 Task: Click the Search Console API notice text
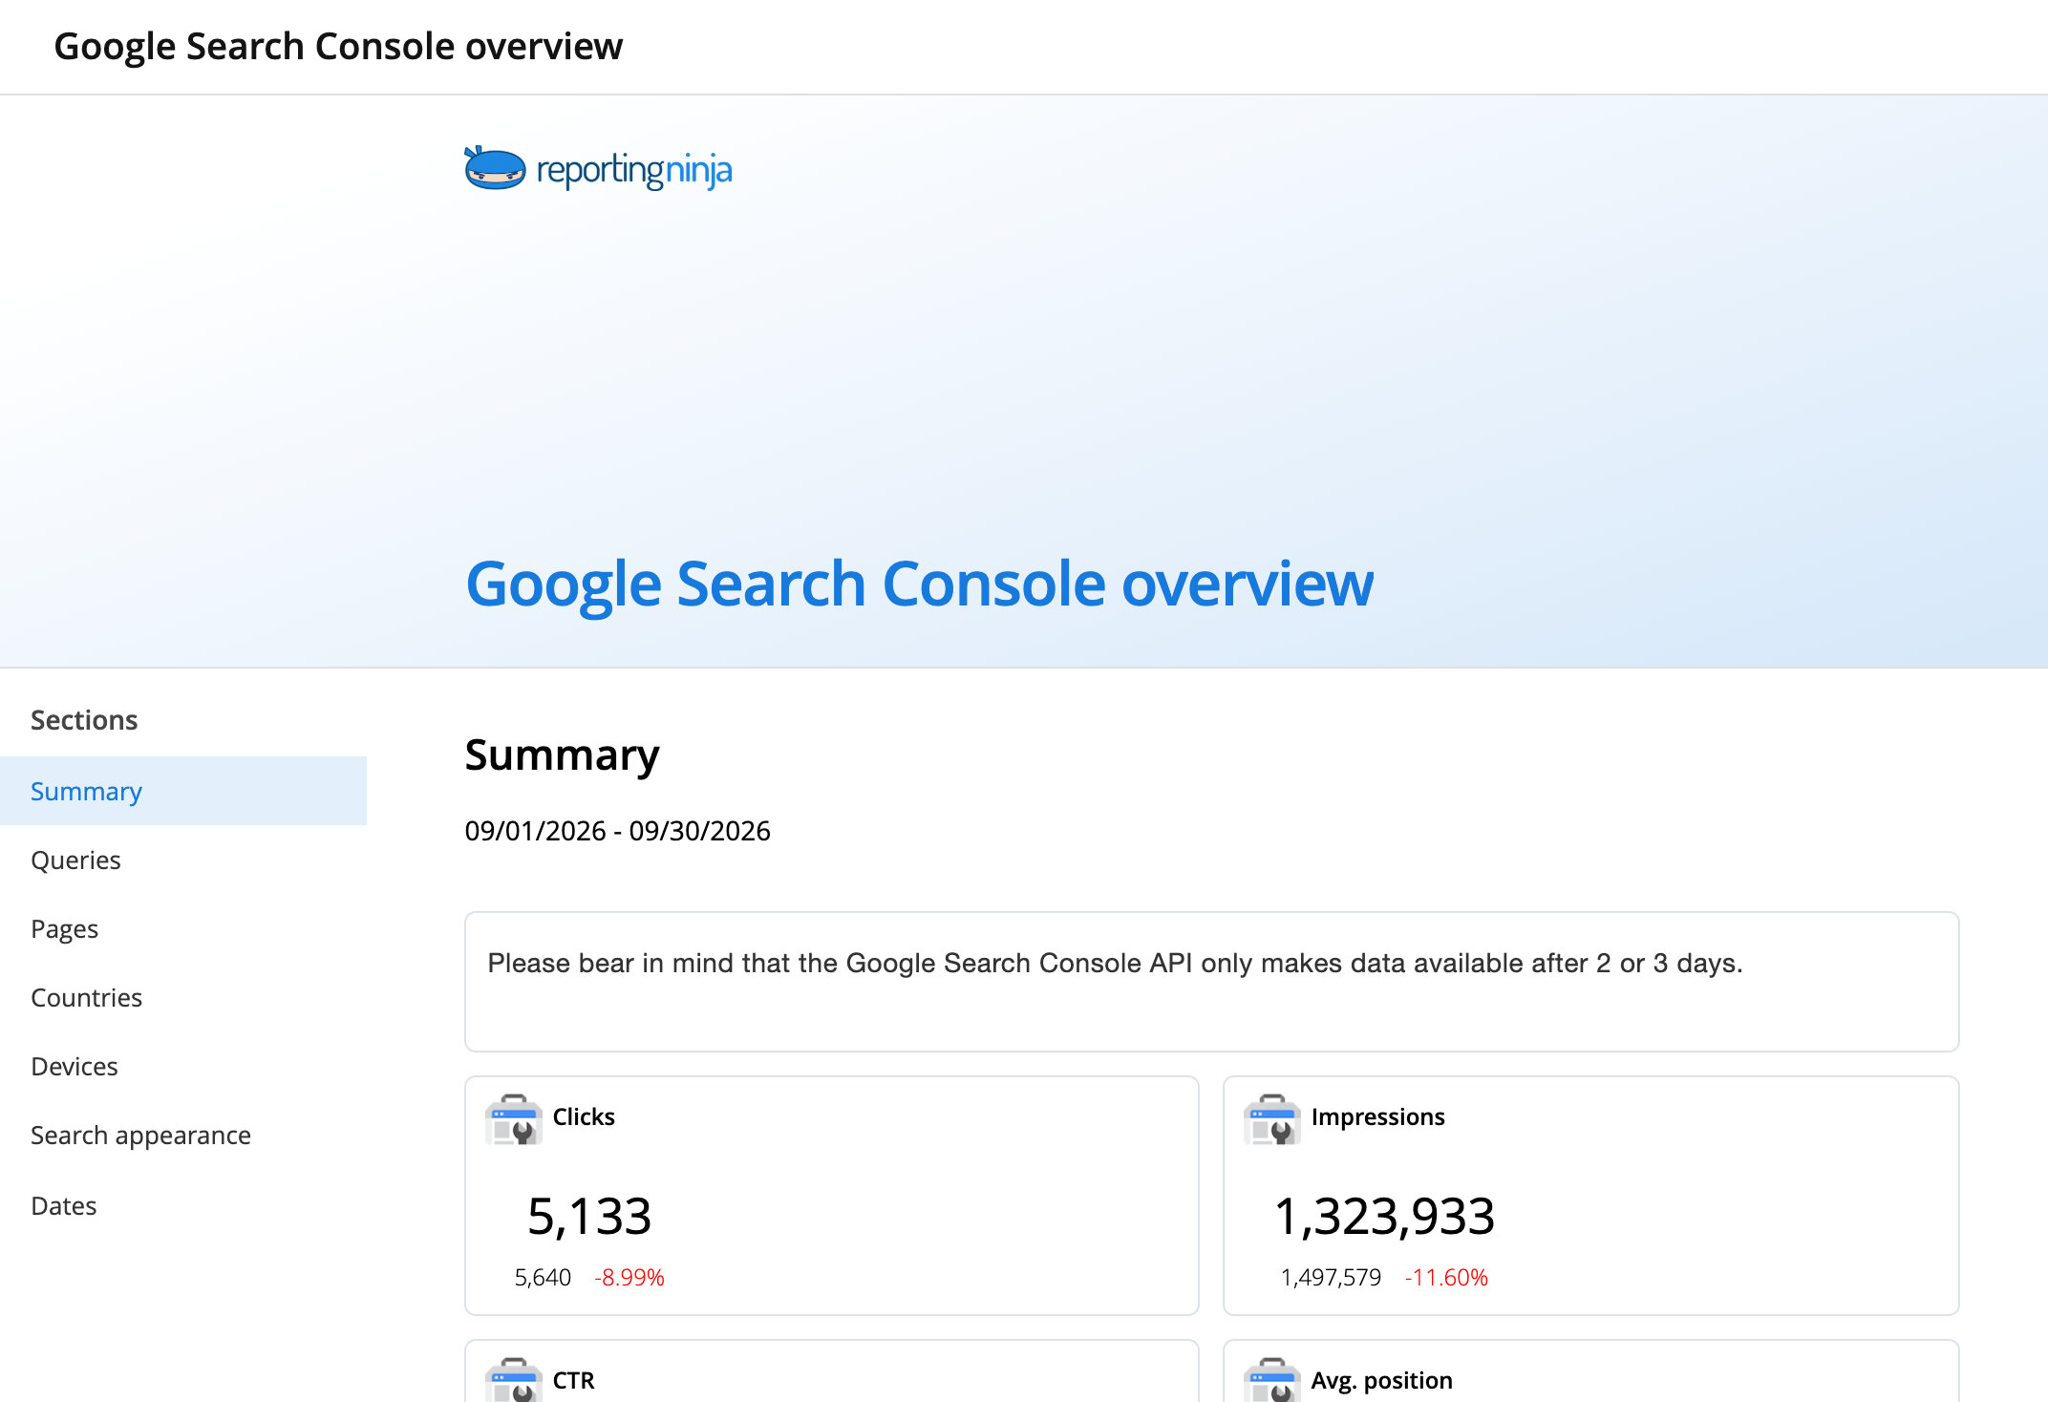coord(1115,963)
